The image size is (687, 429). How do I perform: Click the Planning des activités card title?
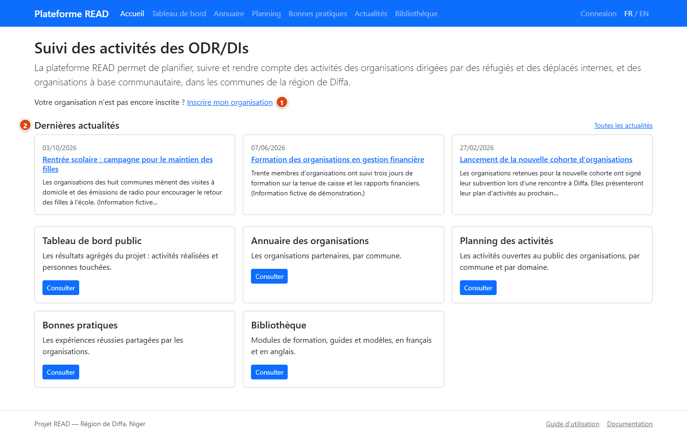(506, 241)
